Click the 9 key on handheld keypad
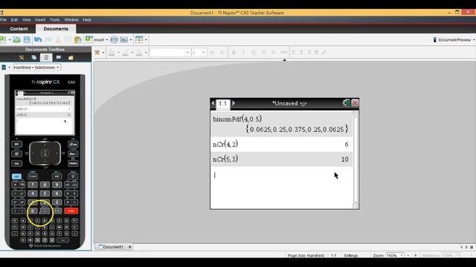The image size is (476, 267). (57, 185)
